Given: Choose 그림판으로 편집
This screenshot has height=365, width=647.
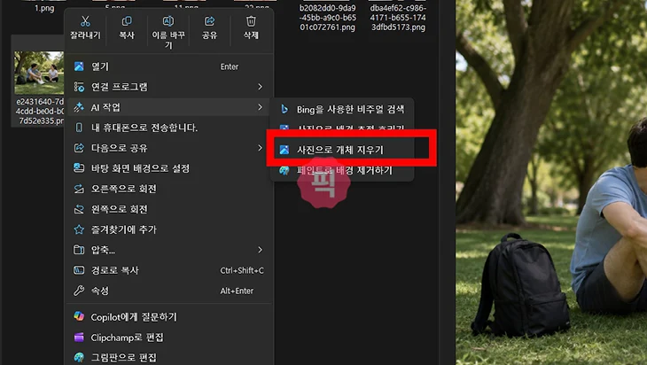Looking at the screenshot, I should click(x=168, y=357).
